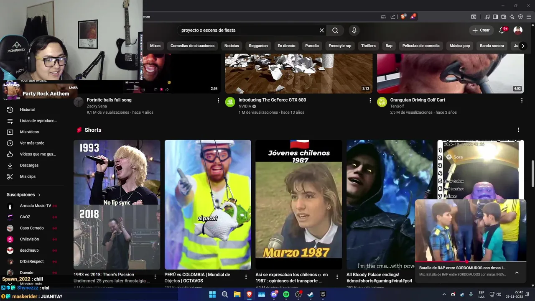This screenshot has width=535, height=301.
Task: Clear the YouTube search box text
Action: click(x=322, y=30)
